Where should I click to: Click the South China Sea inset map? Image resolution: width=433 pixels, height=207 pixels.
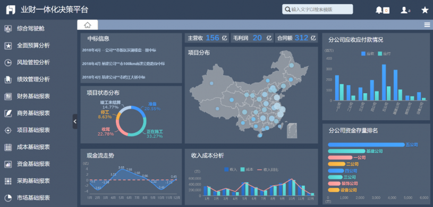click(291, 130)
